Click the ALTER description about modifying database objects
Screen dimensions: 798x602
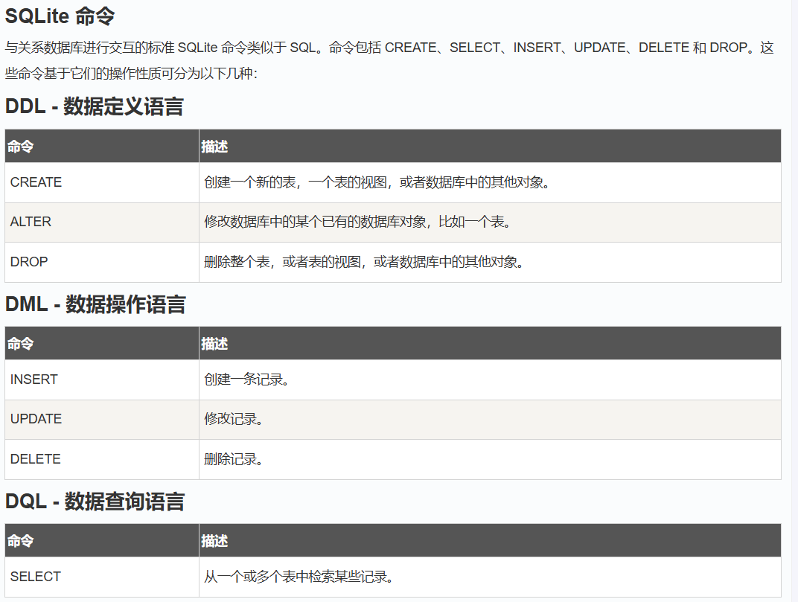(360, 222)
